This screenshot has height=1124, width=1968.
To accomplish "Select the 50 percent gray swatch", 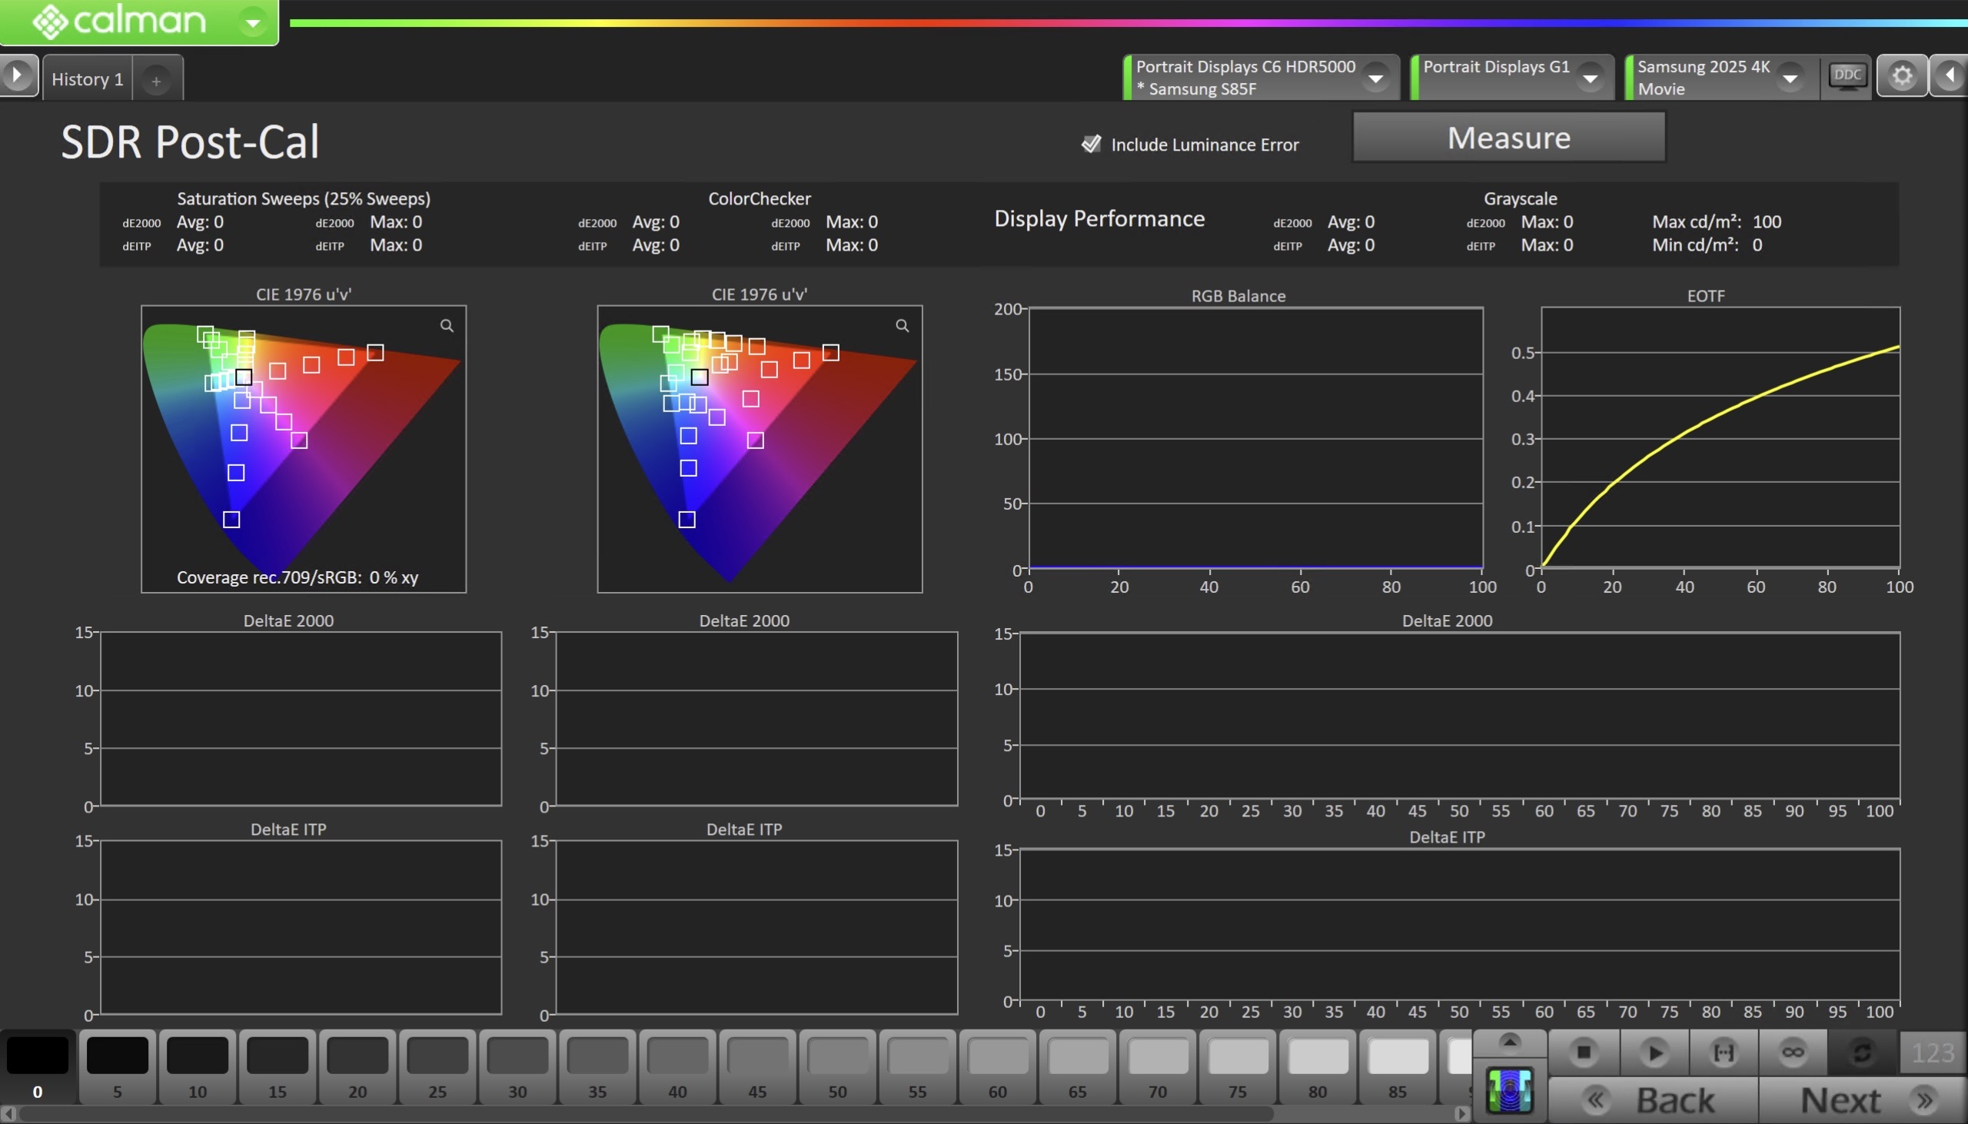I will tap(837, 1066).
